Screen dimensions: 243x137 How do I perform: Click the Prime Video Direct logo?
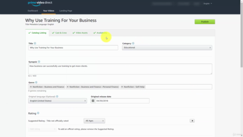40,3
